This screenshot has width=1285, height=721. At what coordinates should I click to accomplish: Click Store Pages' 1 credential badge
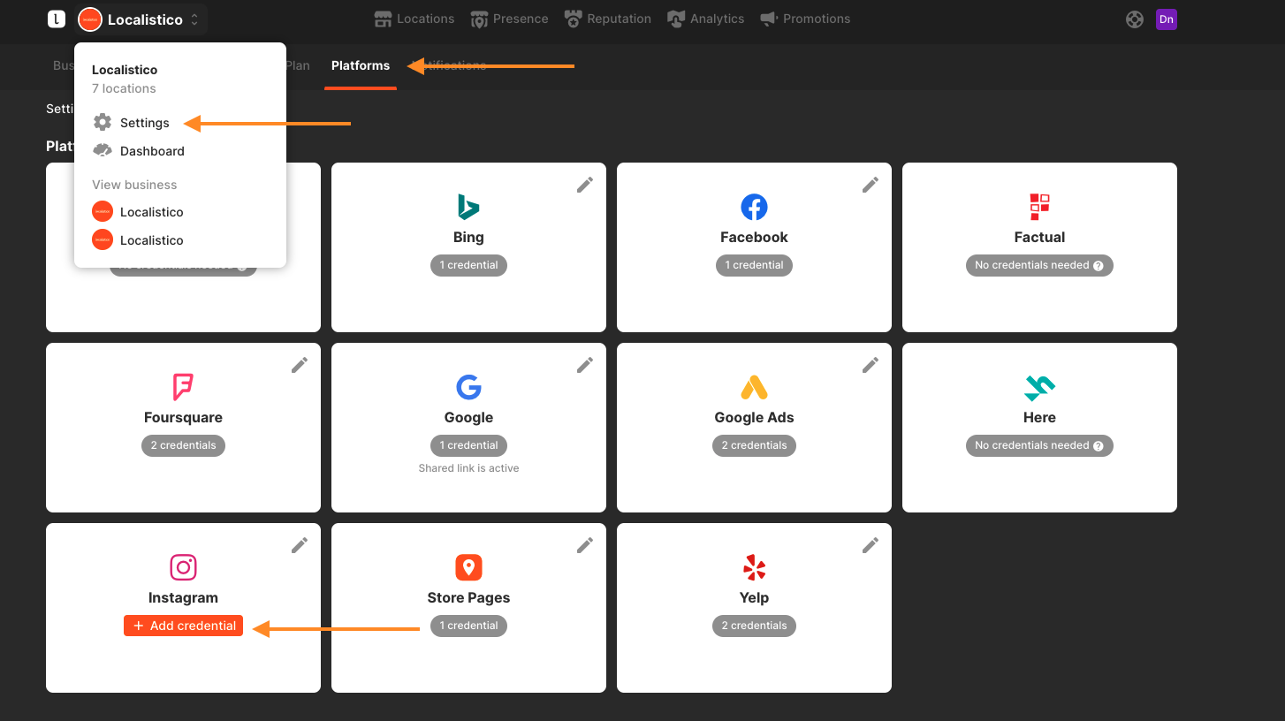point(468,626)
